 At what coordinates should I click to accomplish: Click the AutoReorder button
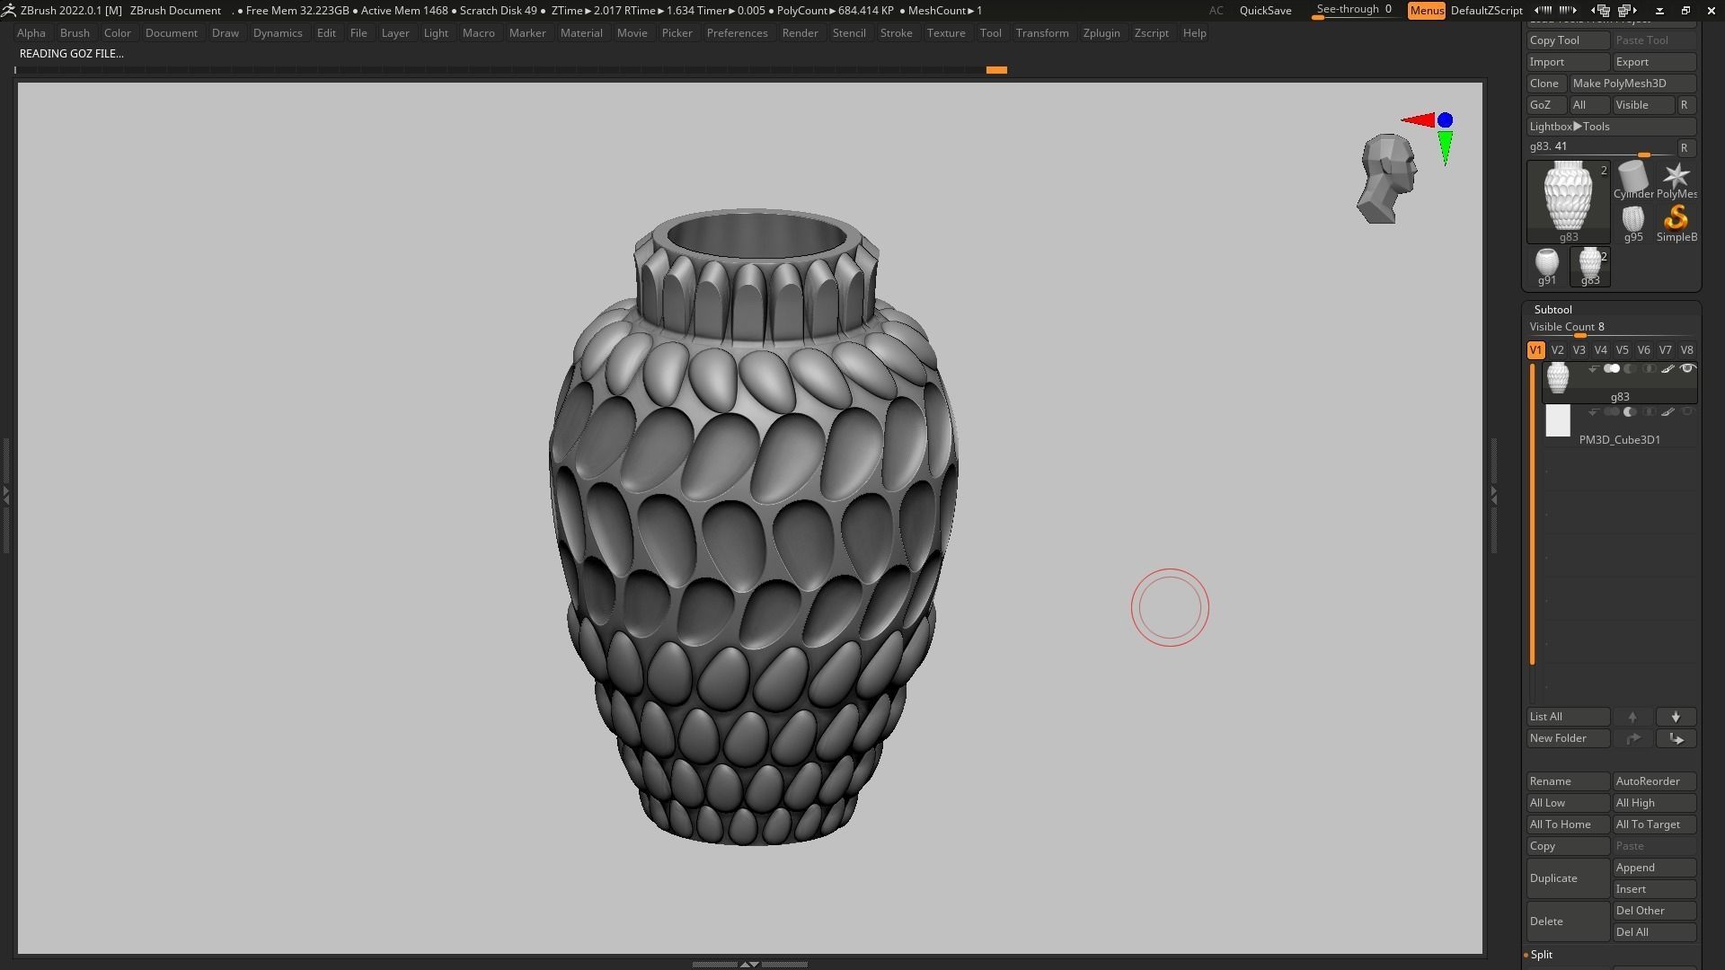point(1654,781)
